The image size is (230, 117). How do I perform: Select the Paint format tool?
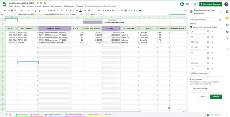point(15,10)
